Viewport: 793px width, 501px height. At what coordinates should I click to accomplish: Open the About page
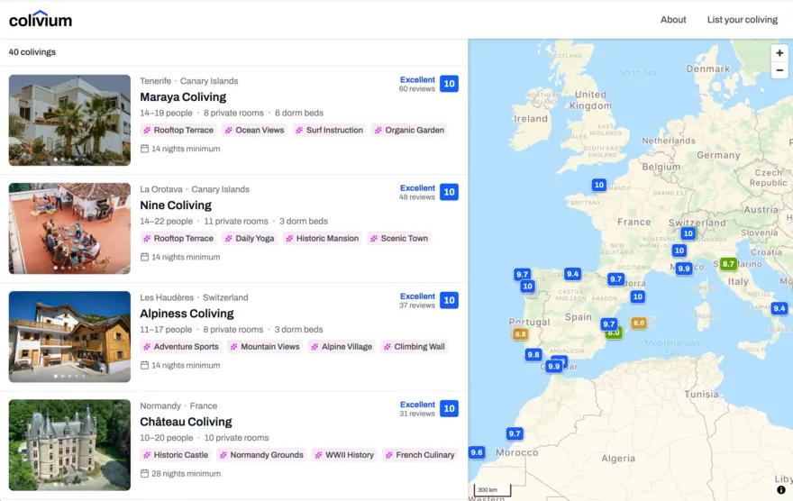[x=672, y=20]
